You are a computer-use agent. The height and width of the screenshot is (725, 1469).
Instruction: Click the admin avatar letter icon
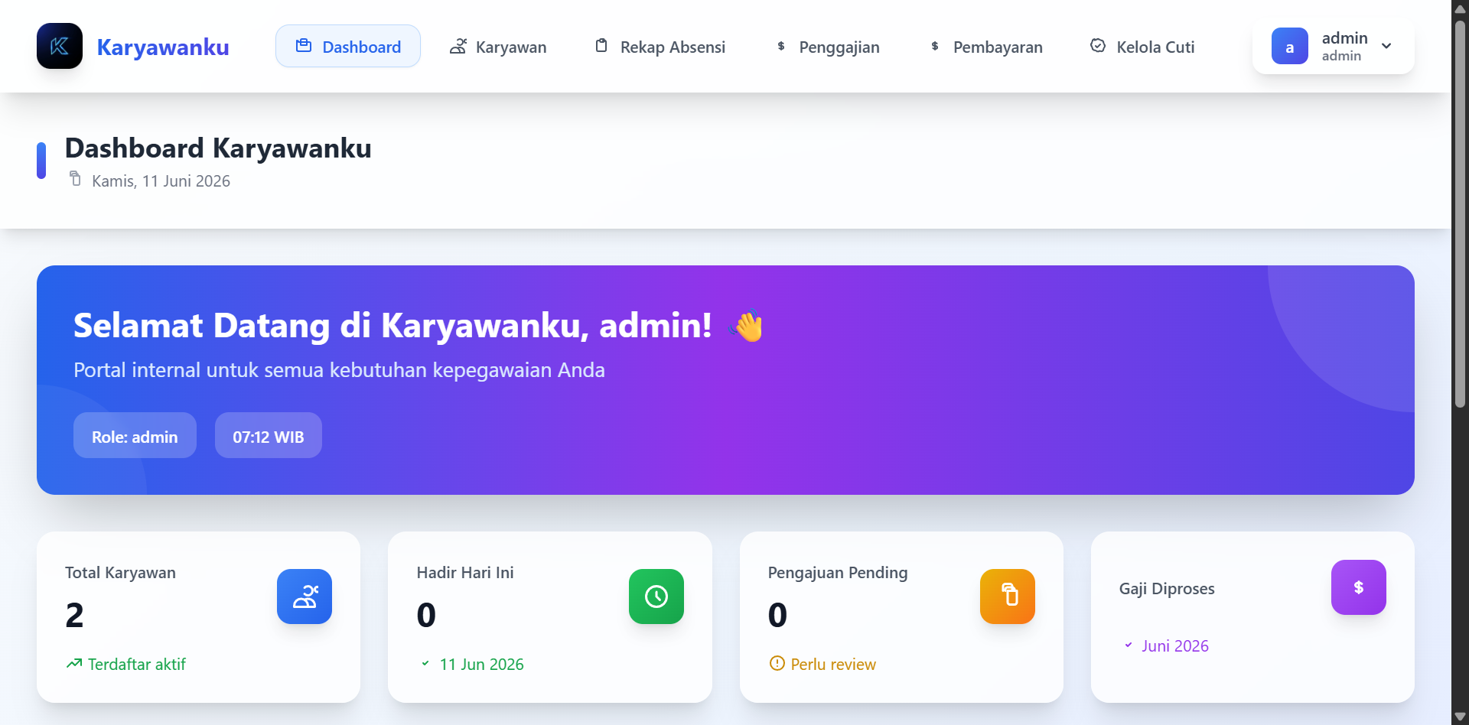pos(1290,46)
